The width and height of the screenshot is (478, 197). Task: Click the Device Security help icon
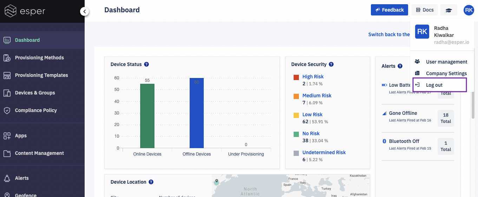pyautogui.click(x=331, y=64)
